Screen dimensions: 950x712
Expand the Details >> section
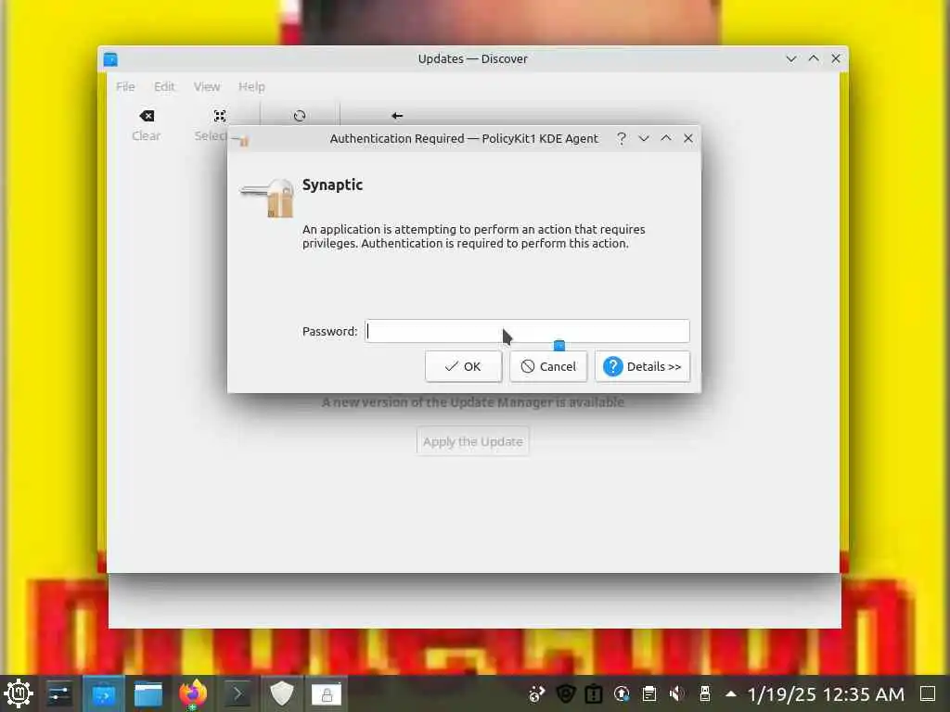pyautogui.click(x=642, y=366)
